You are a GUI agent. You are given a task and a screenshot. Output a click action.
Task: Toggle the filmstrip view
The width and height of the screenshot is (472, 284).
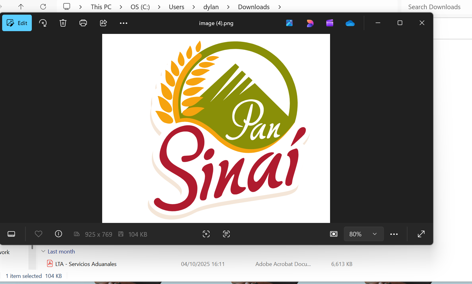tap(11, 234)
